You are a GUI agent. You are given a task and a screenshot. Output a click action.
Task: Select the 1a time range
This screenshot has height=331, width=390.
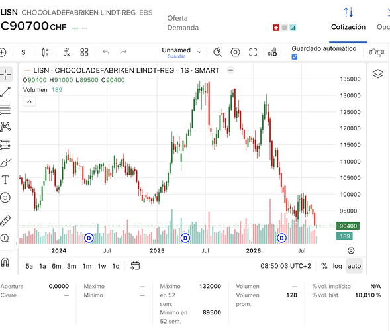(x=42, y=266)
